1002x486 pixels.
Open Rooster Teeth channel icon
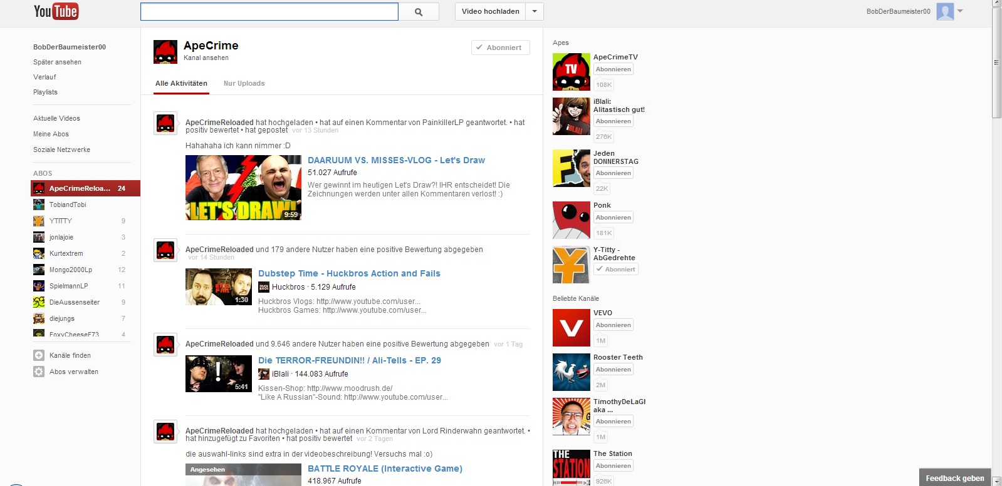pos(571,372)
